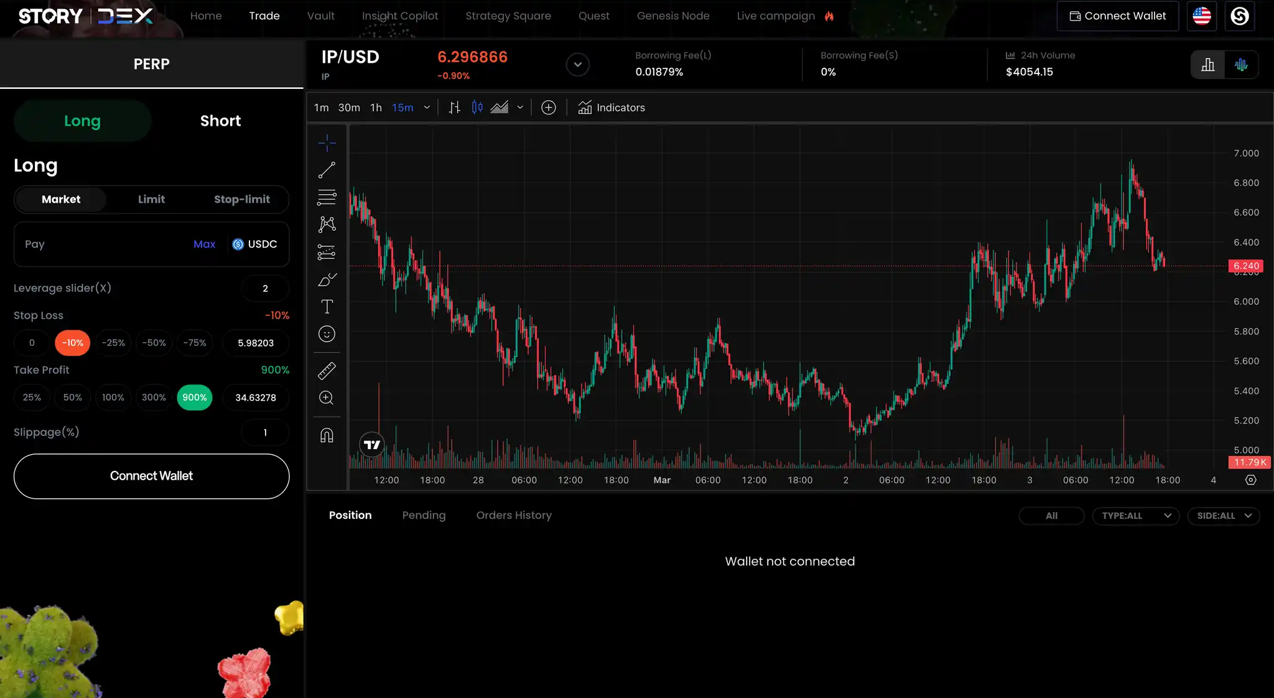Select the candlestick chart style icon
Viewport: 1274px width, 698px height.
477,108
